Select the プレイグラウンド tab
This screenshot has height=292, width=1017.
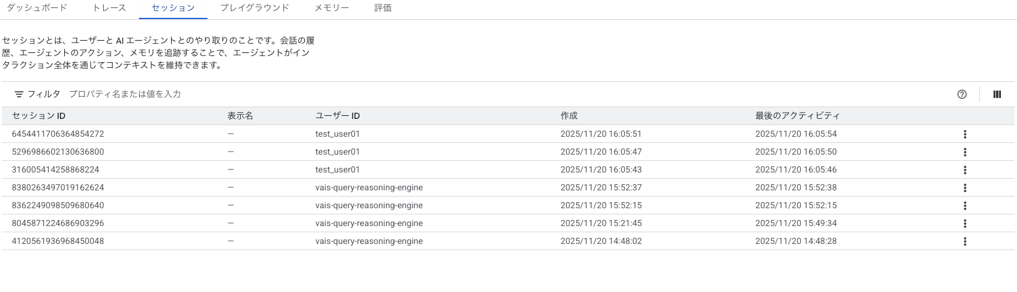[x=254, y=8]
